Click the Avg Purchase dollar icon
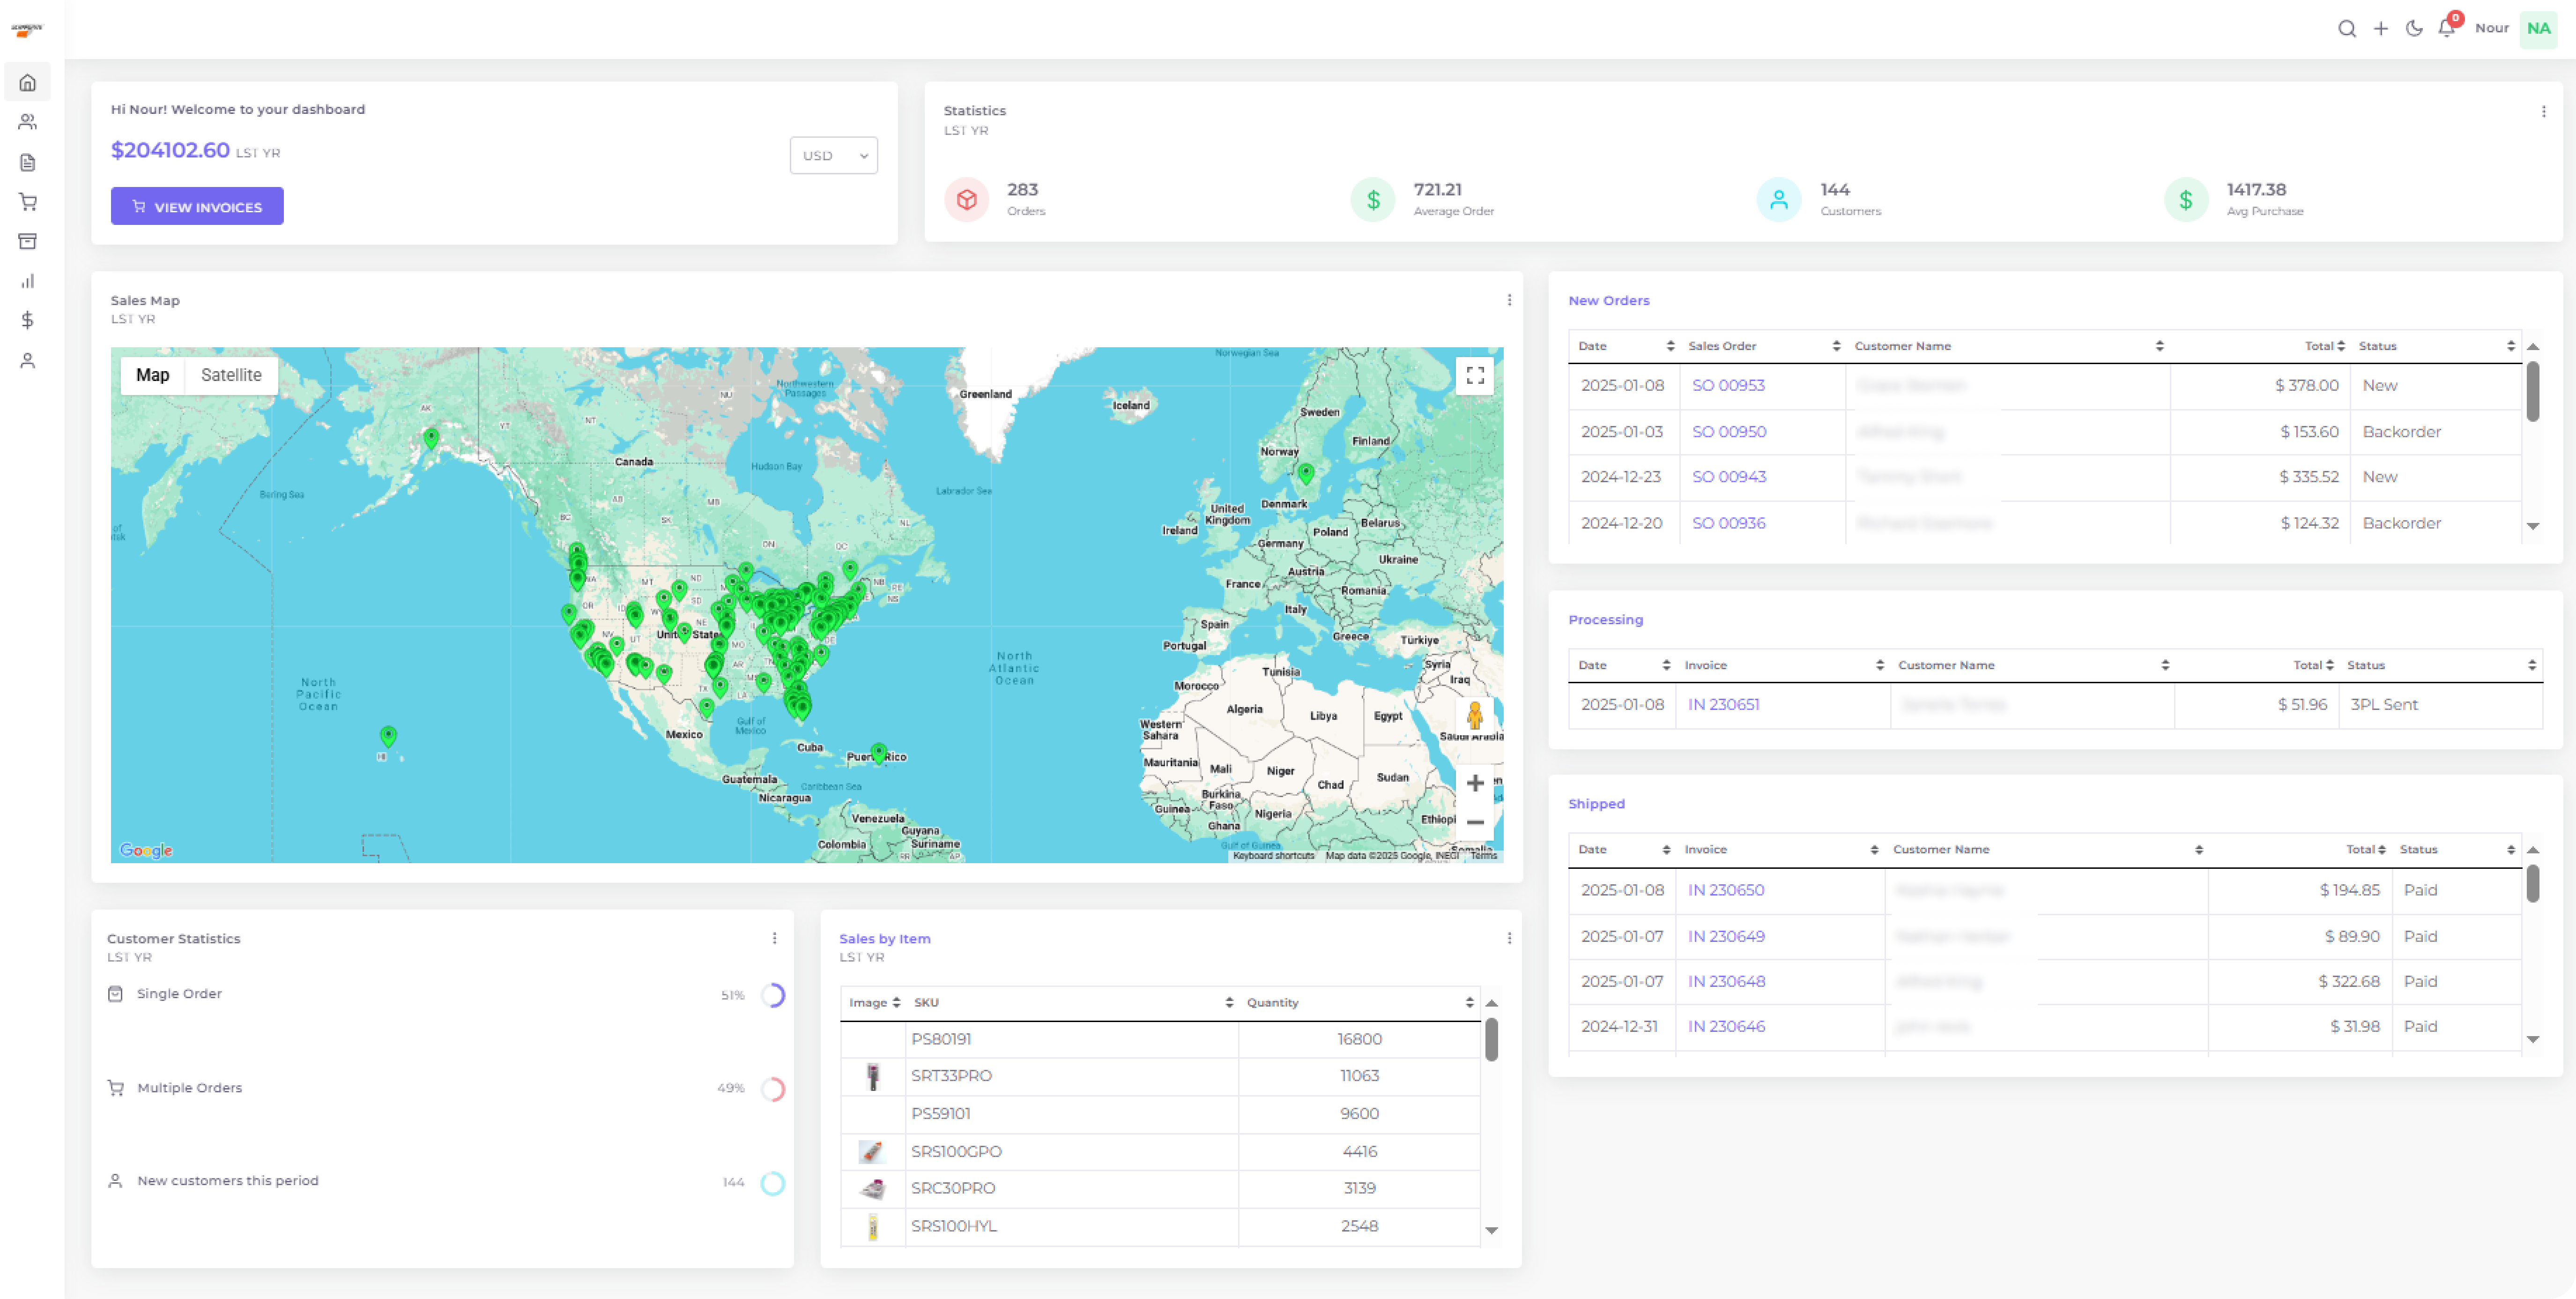The image size is (2576, 1299). (2186, 199)
